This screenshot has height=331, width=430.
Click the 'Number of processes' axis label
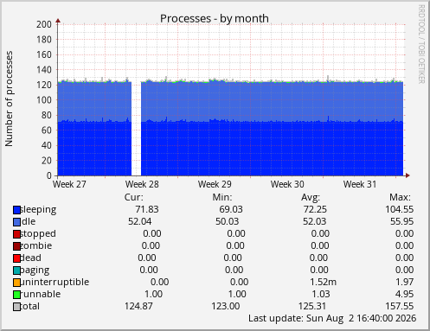coord(9,99)
